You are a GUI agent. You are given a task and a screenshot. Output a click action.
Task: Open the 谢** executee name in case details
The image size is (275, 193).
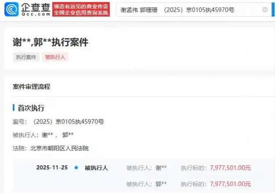point(47,135)
